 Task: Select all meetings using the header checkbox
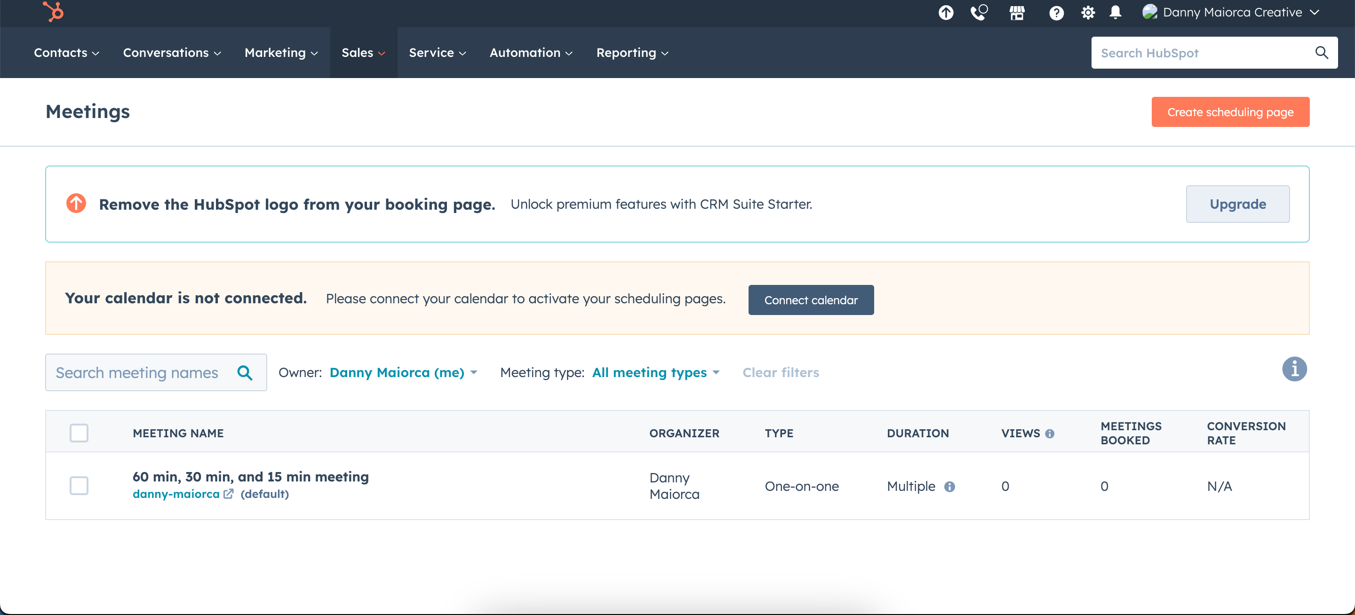click(x=79, y=432)
